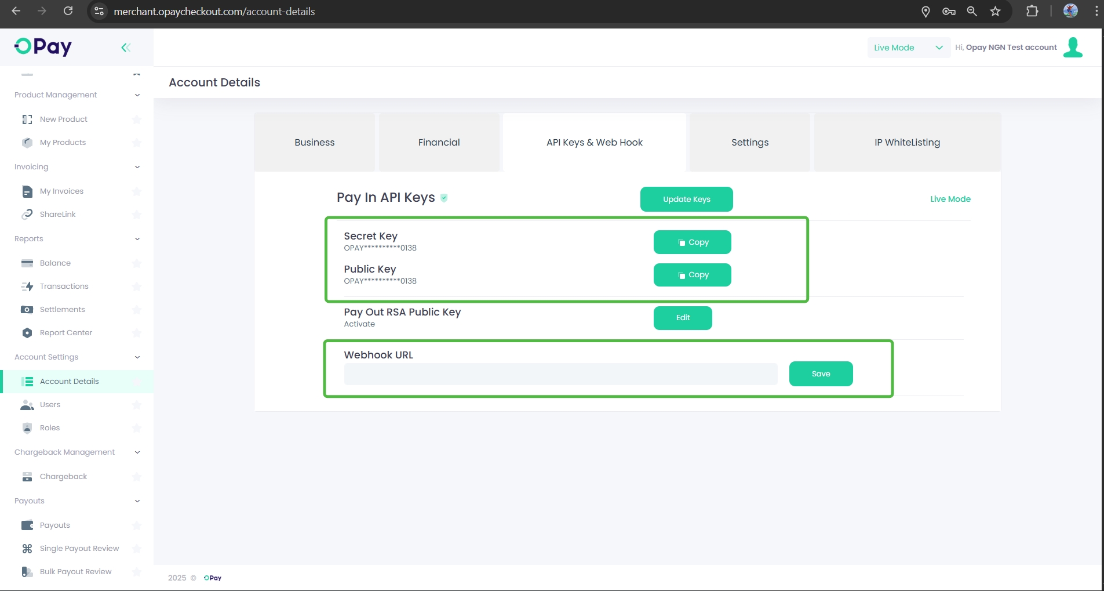Click the Webhook URL input field
Screen dimensions: 1104x591
(560, 374)
